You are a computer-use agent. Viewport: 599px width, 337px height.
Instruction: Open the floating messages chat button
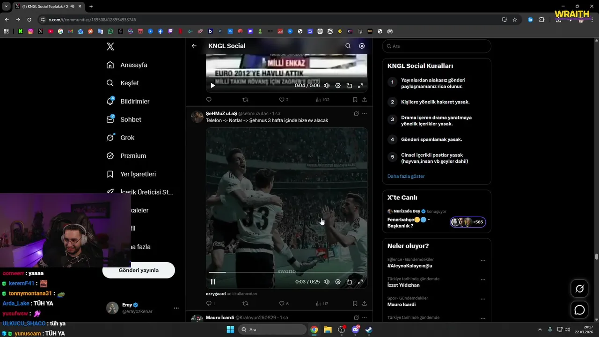coord(579,310)
